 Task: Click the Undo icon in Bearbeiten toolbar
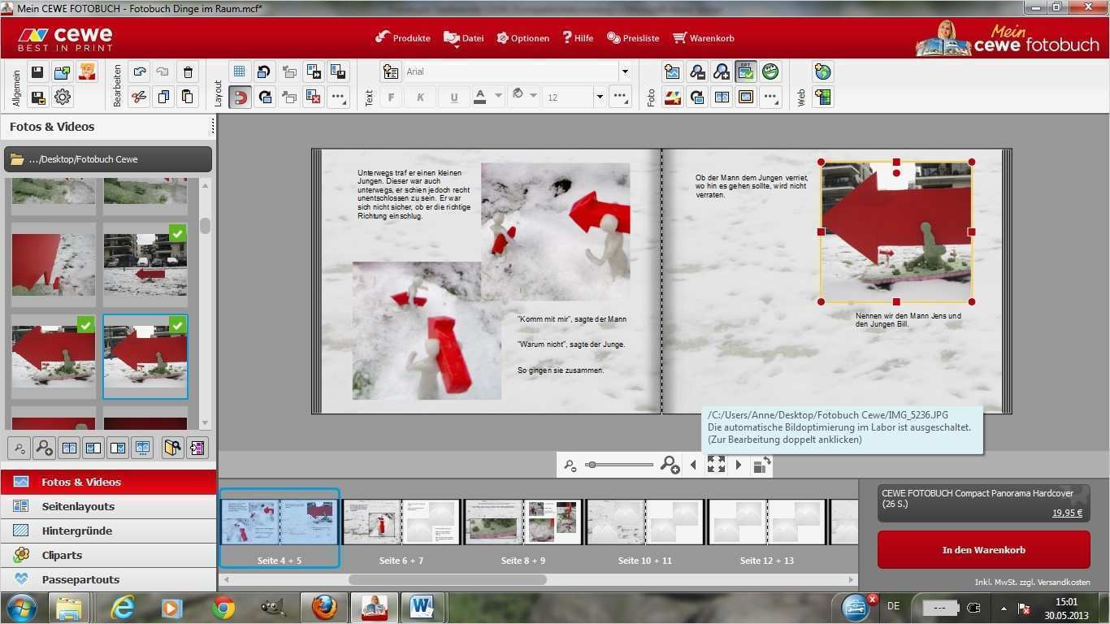pyautogui.click(x=139, y=71)
